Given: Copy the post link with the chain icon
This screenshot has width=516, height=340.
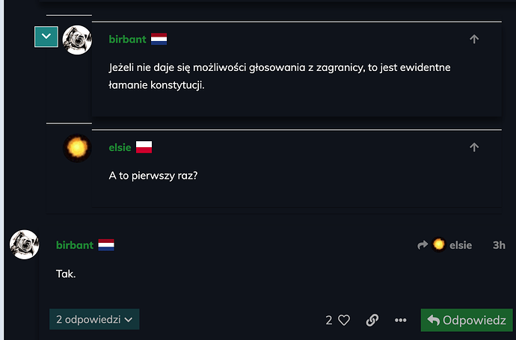Looking at the screenshot, I should [372, 320].
